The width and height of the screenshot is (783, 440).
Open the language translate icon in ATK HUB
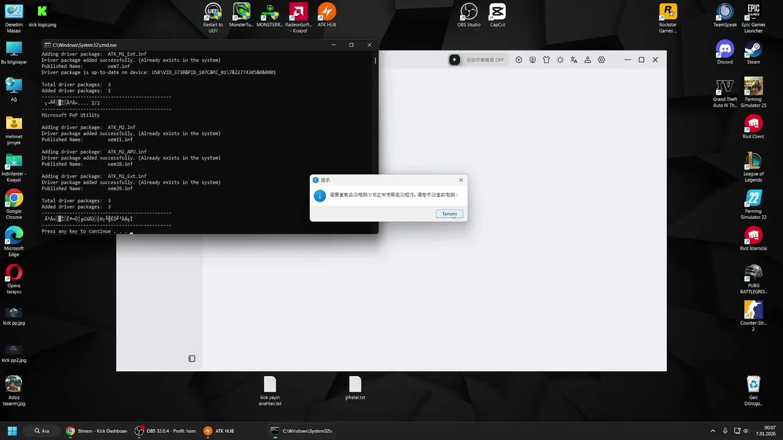(x=574, y=60)
